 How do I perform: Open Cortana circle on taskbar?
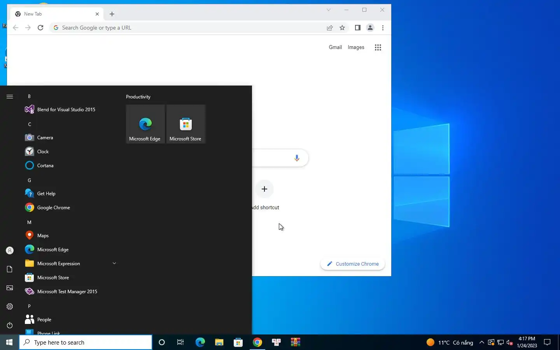click(x=162, y=342)
